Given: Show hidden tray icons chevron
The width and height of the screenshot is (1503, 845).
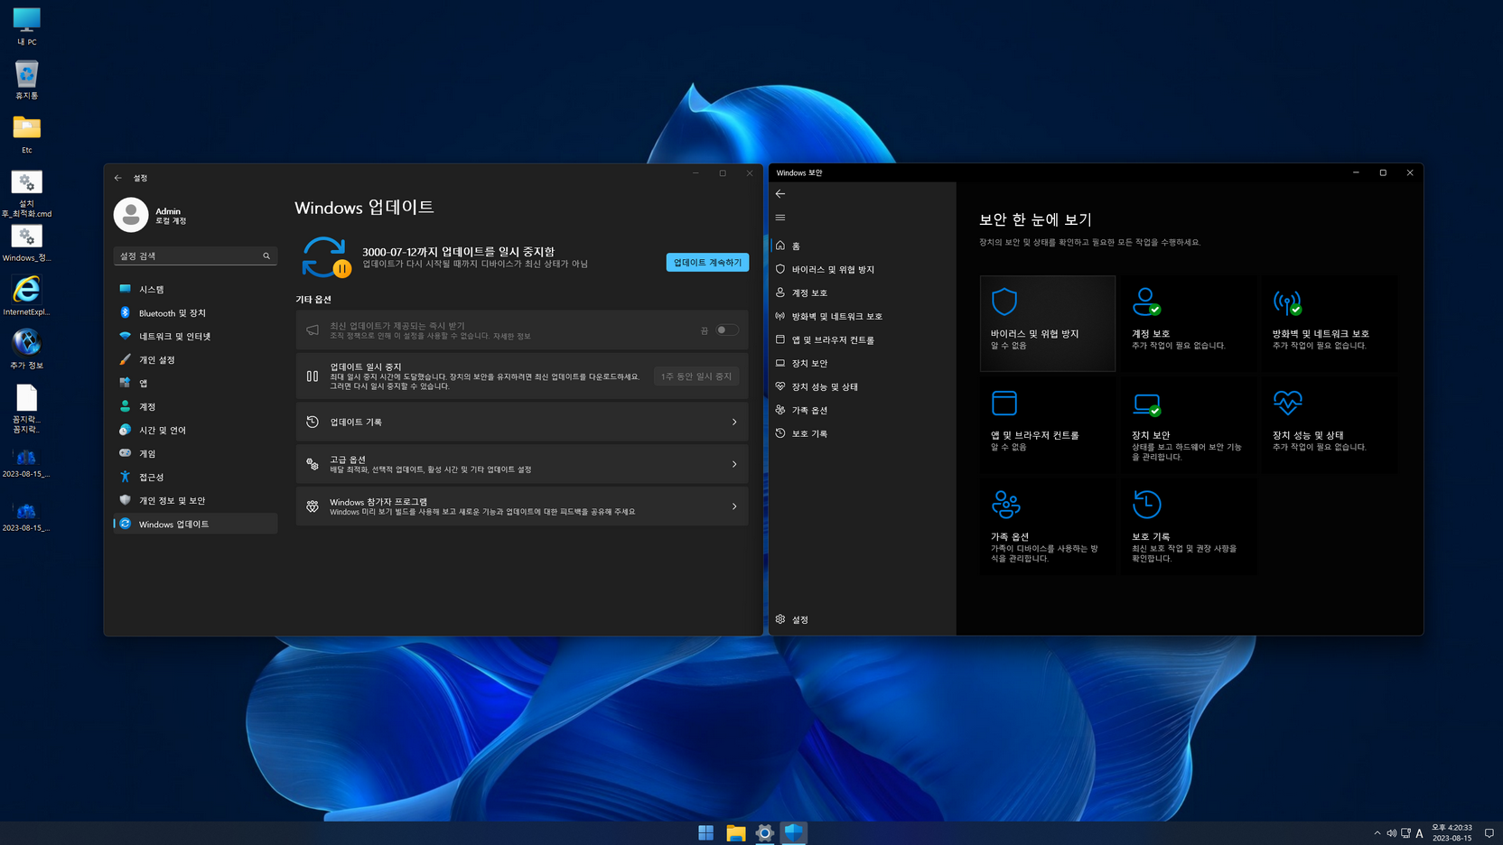Looking at the screenshot, I should click(x=1377, y=833).
